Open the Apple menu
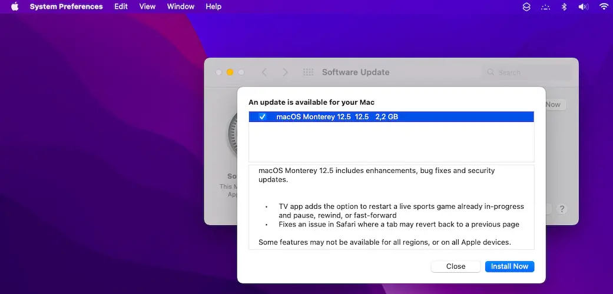 point(15,6)
